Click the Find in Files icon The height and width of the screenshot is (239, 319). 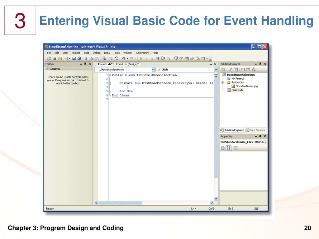[x=104, y=59]
